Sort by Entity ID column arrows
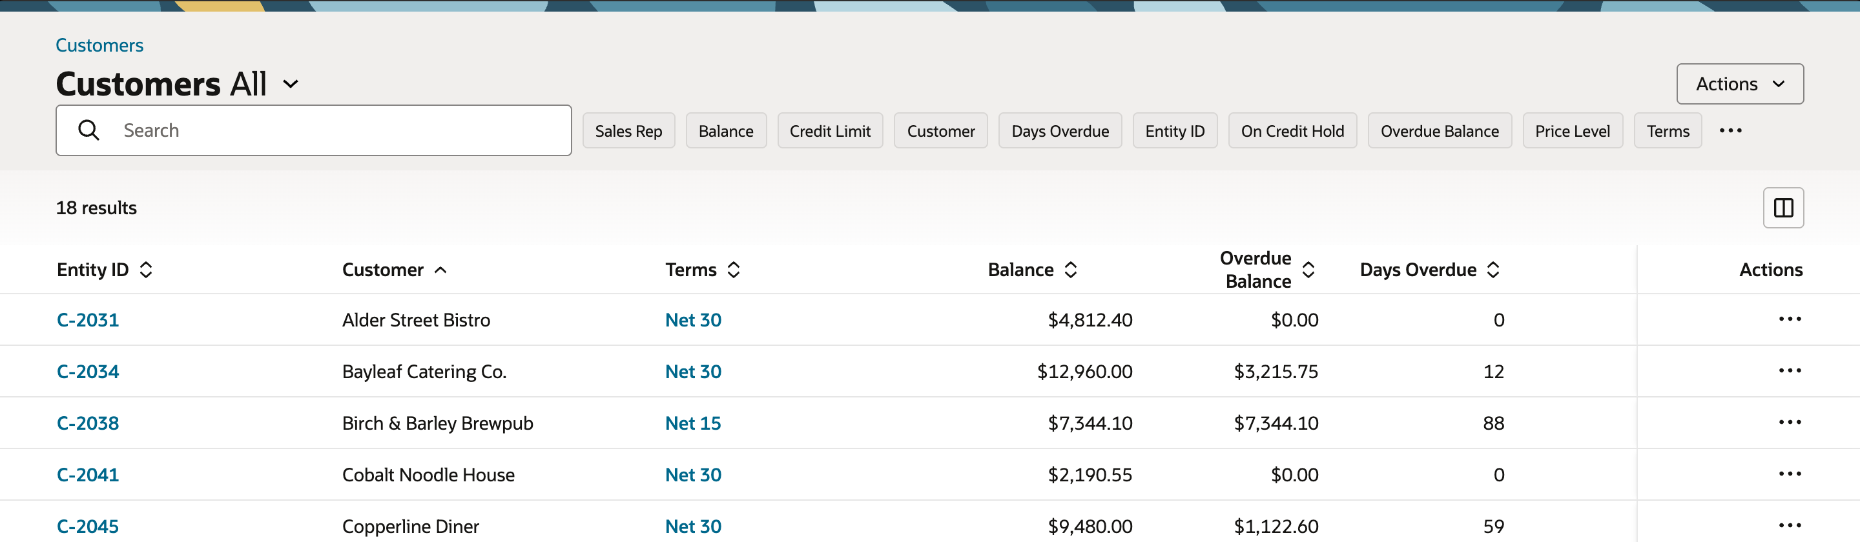The image size is (1860, 542). click(146, 270)
